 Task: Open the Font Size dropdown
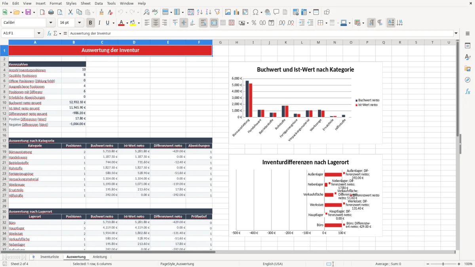[80, 23]
